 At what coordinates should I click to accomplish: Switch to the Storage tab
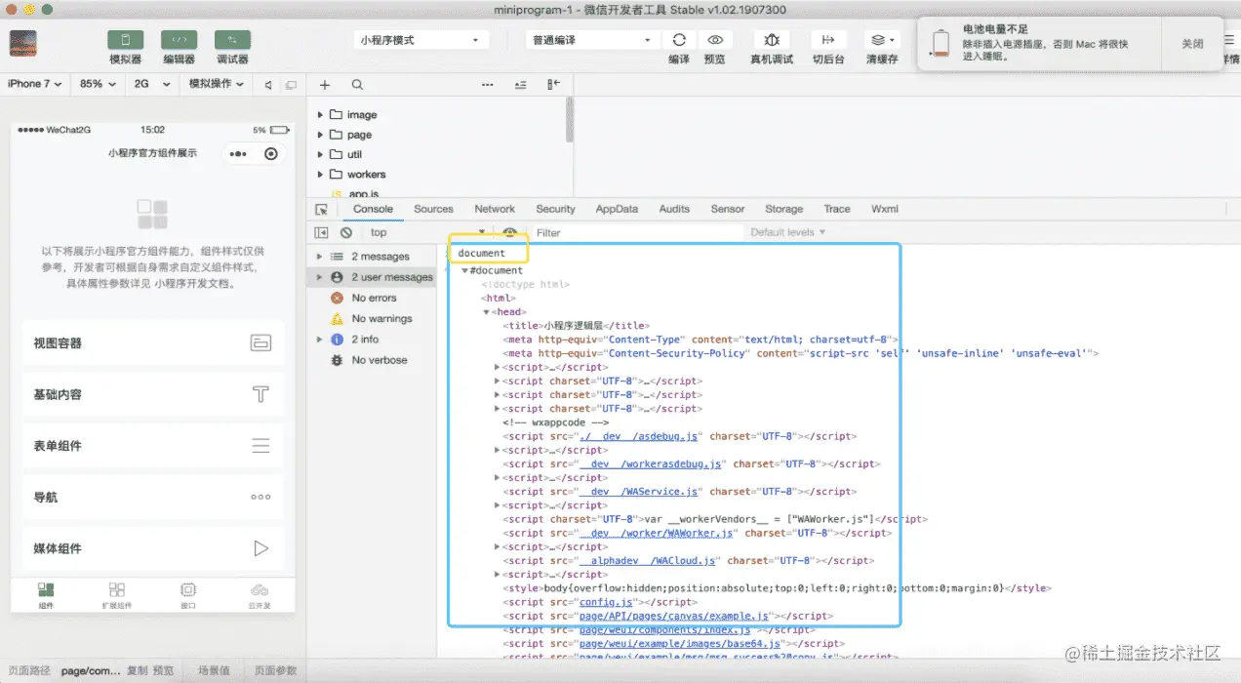point(783,209)
